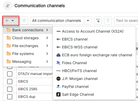Select the EBICS 2585 row name
The image size is (138, 101).
click(x=28, y=89)
